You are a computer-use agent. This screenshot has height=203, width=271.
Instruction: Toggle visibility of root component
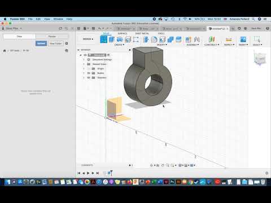85,55
